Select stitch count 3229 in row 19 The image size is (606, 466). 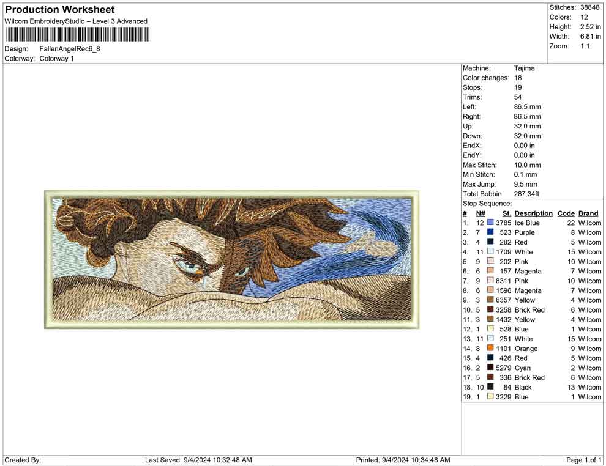pyautogui.click(x=504, y=396)
